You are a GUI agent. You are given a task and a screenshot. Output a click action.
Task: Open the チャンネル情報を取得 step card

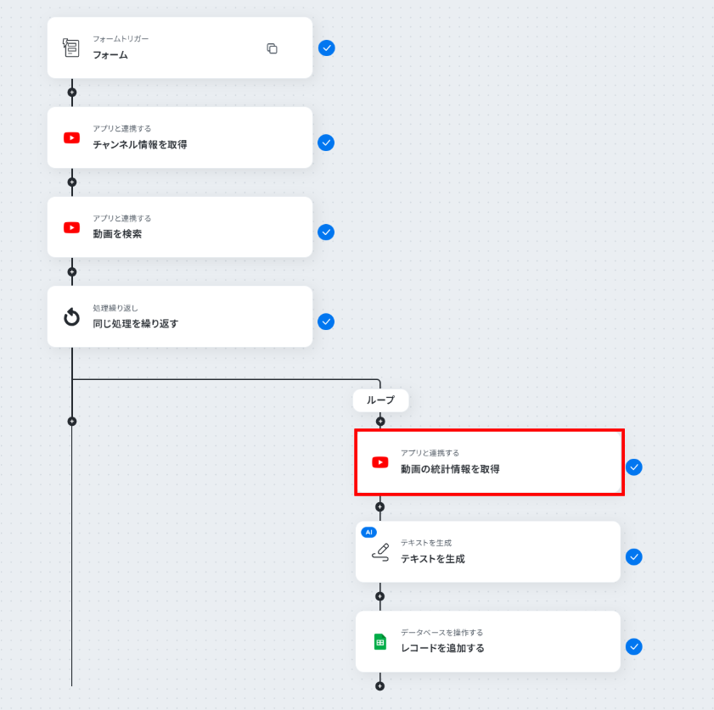tap(179, 137)
